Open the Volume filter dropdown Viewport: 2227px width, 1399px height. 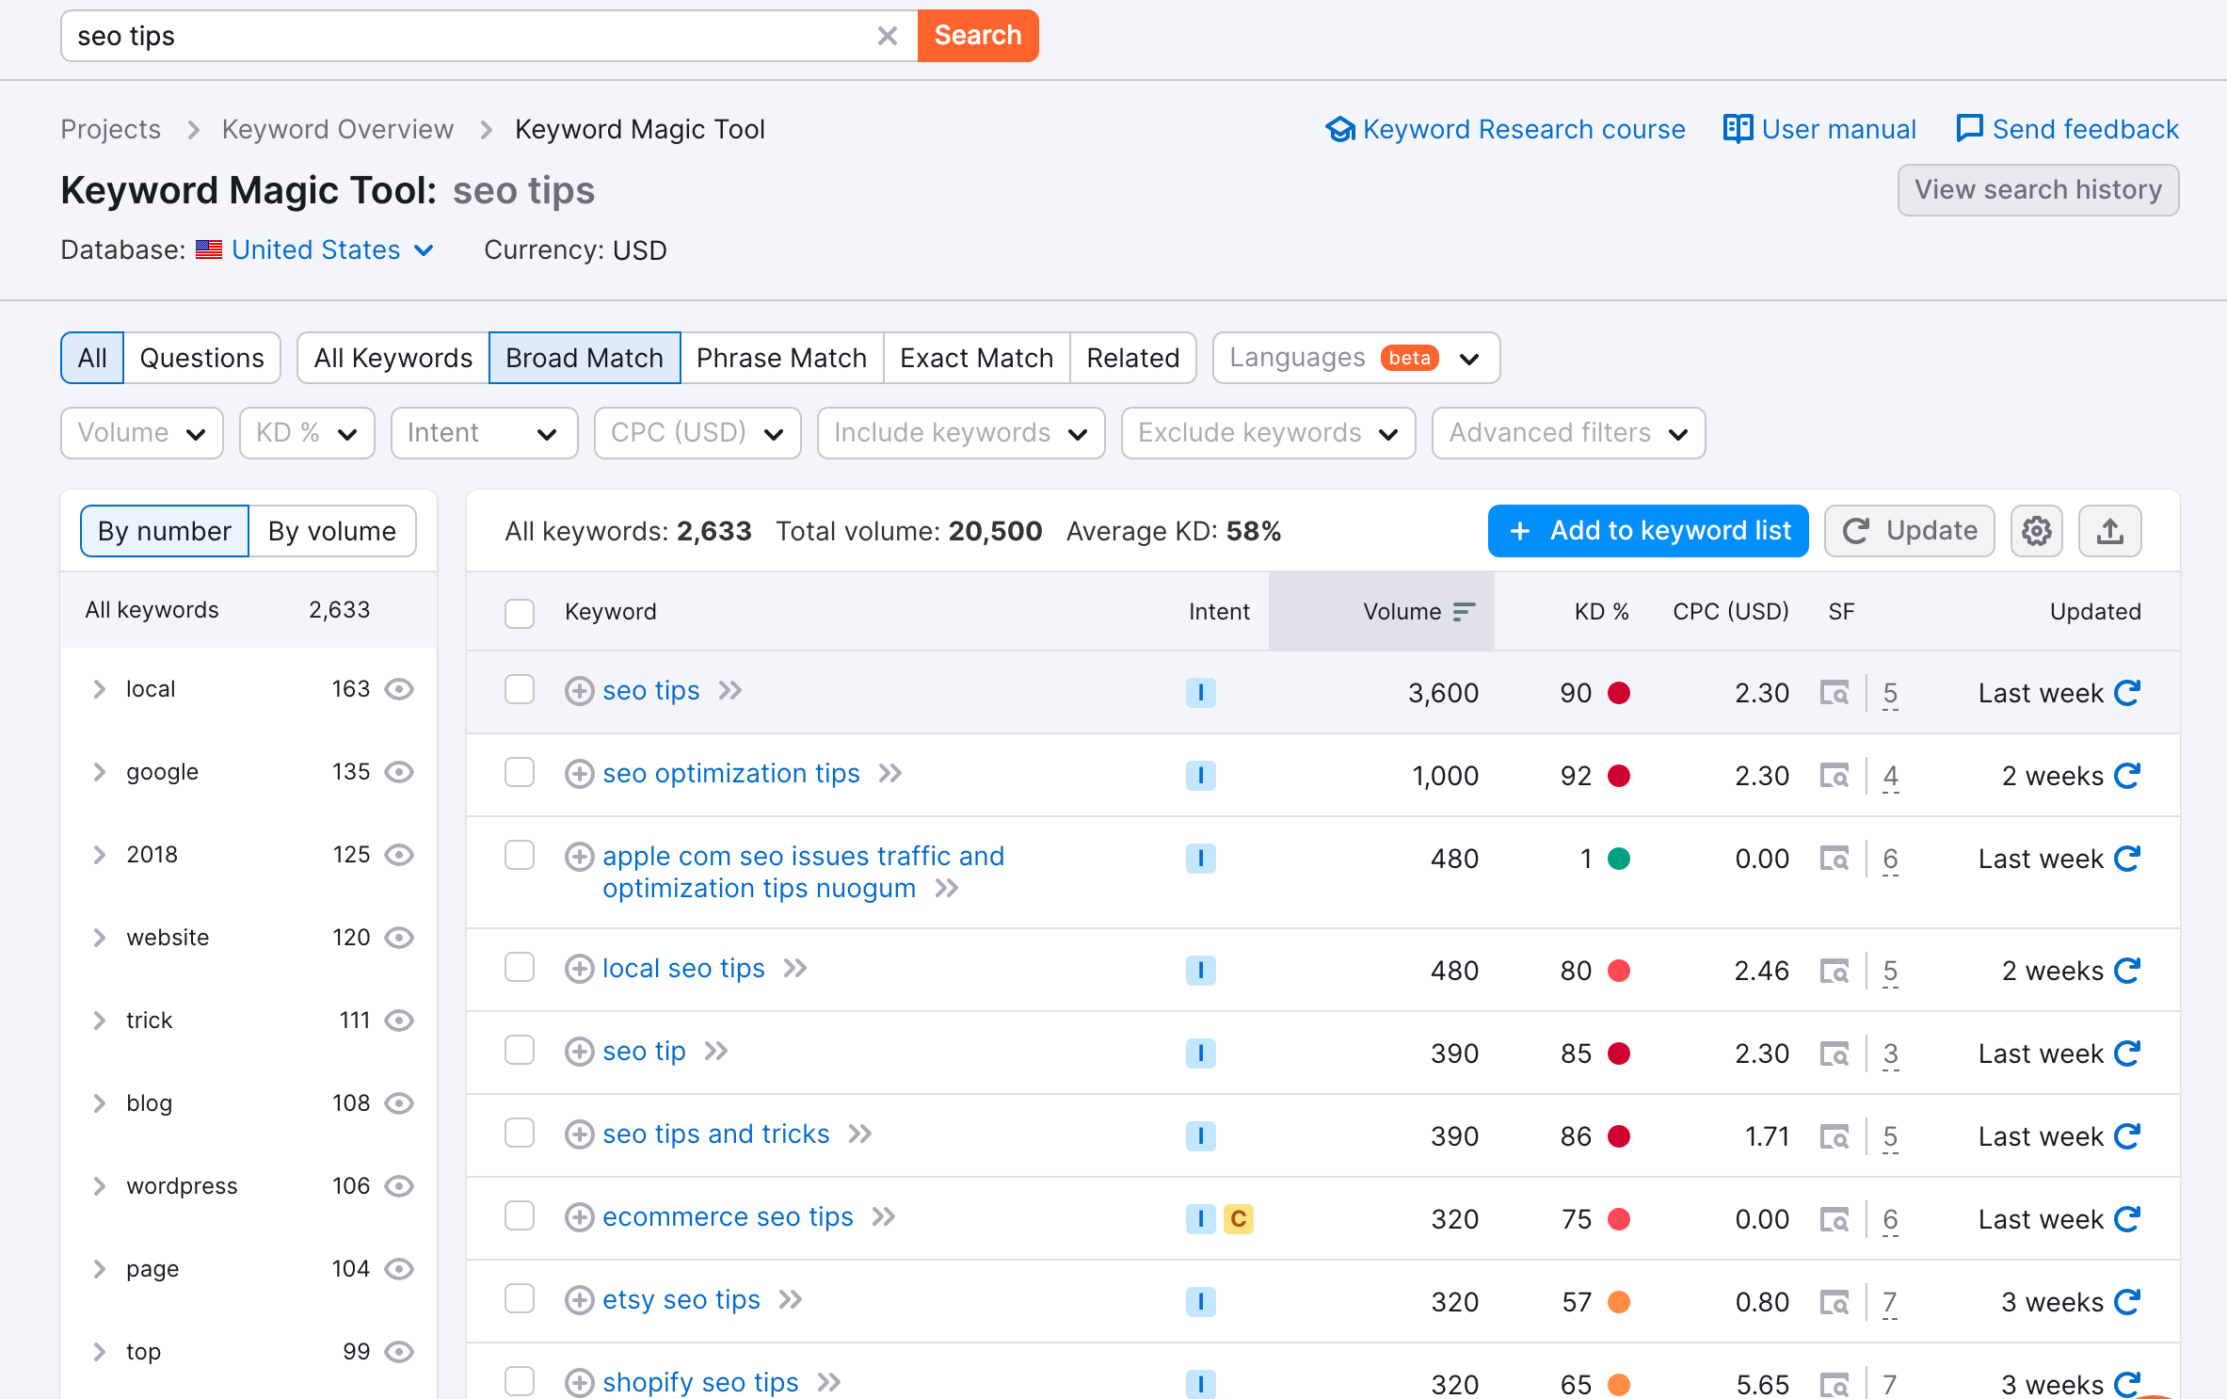(142, 433)
